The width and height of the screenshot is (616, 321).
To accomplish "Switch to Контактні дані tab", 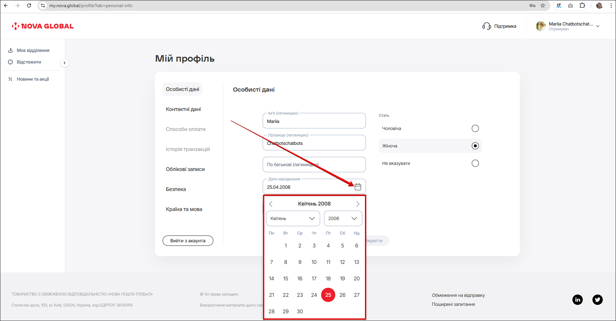I will pos(183,109).
